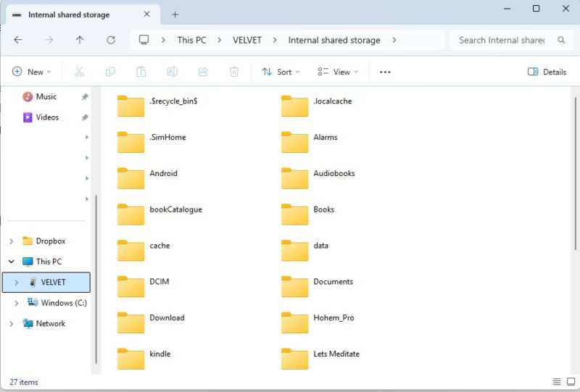Collapse the This PC tree node
Image resolution: width=580 pixels, height=392 pixels.
[x=11, y=262]
